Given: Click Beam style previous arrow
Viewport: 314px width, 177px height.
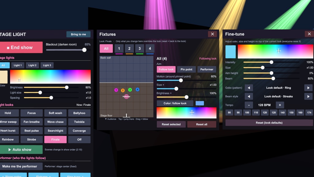Looking at the screenshot, I should tap(249, 96).
